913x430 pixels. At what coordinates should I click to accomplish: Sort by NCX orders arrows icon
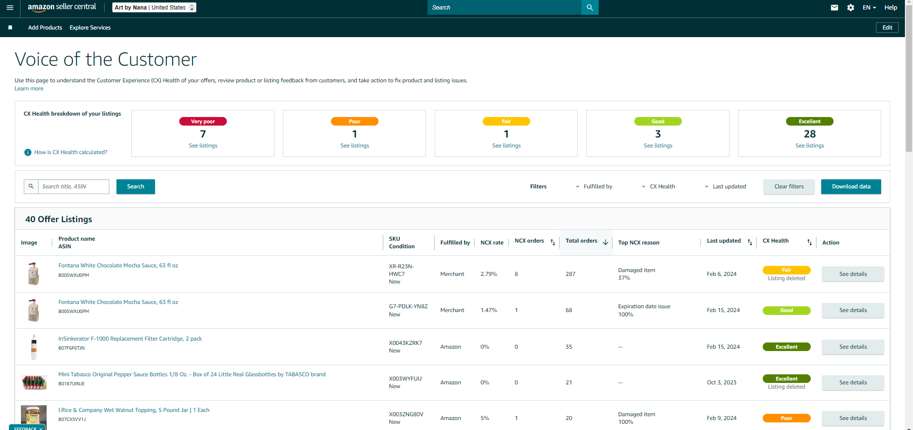pyautogui.click(x=553, y=242)
